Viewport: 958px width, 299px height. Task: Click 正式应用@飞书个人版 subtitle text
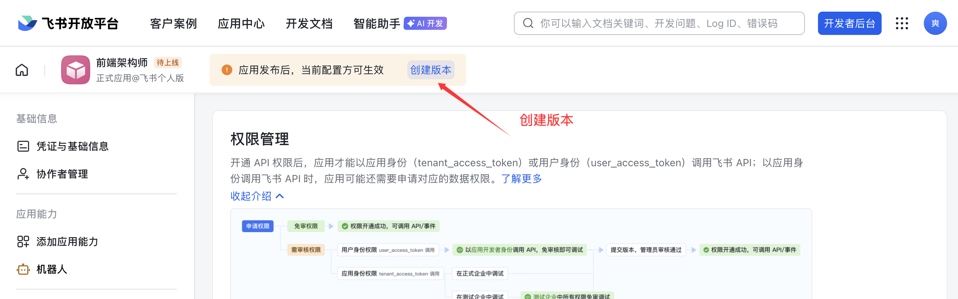click(140, 78)
